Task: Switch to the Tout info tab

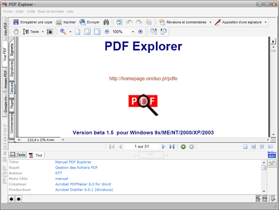Action: tap(35, 155)
